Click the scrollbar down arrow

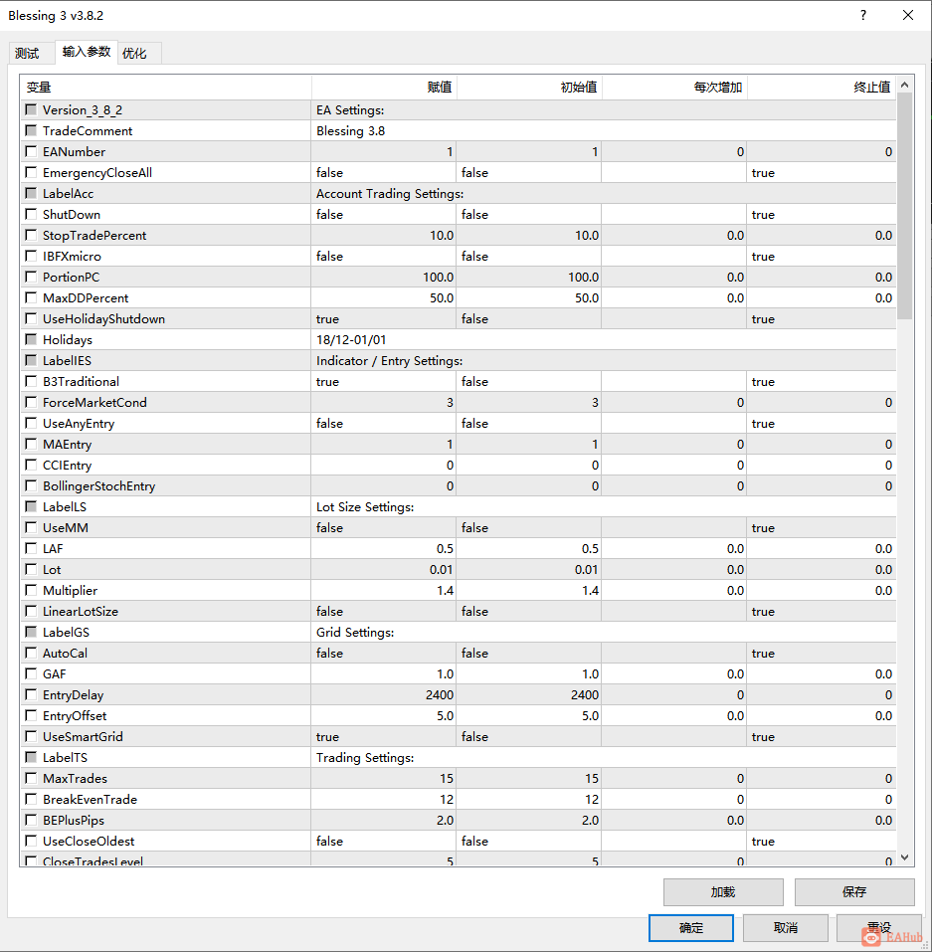click(905, 857)
